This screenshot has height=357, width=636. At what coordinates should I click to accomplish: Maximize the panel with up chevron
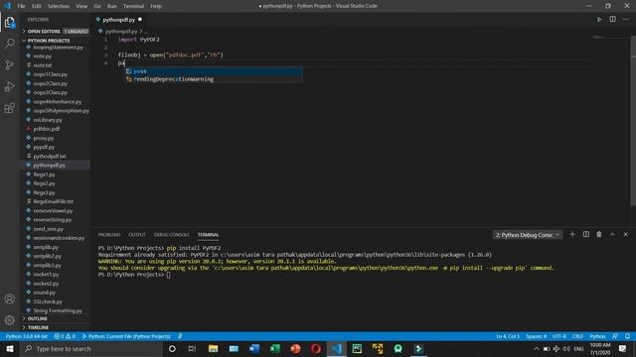pyautogui.click(x=612, y=234)
